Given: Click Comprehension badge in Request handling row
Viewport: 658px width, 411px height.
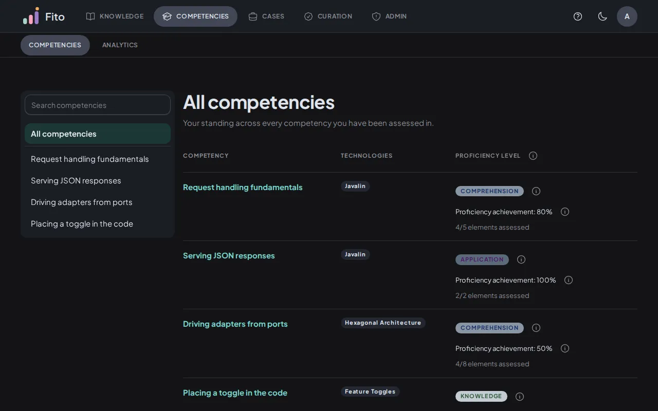Looking at the screenshot, I should (x=489, y=191).
